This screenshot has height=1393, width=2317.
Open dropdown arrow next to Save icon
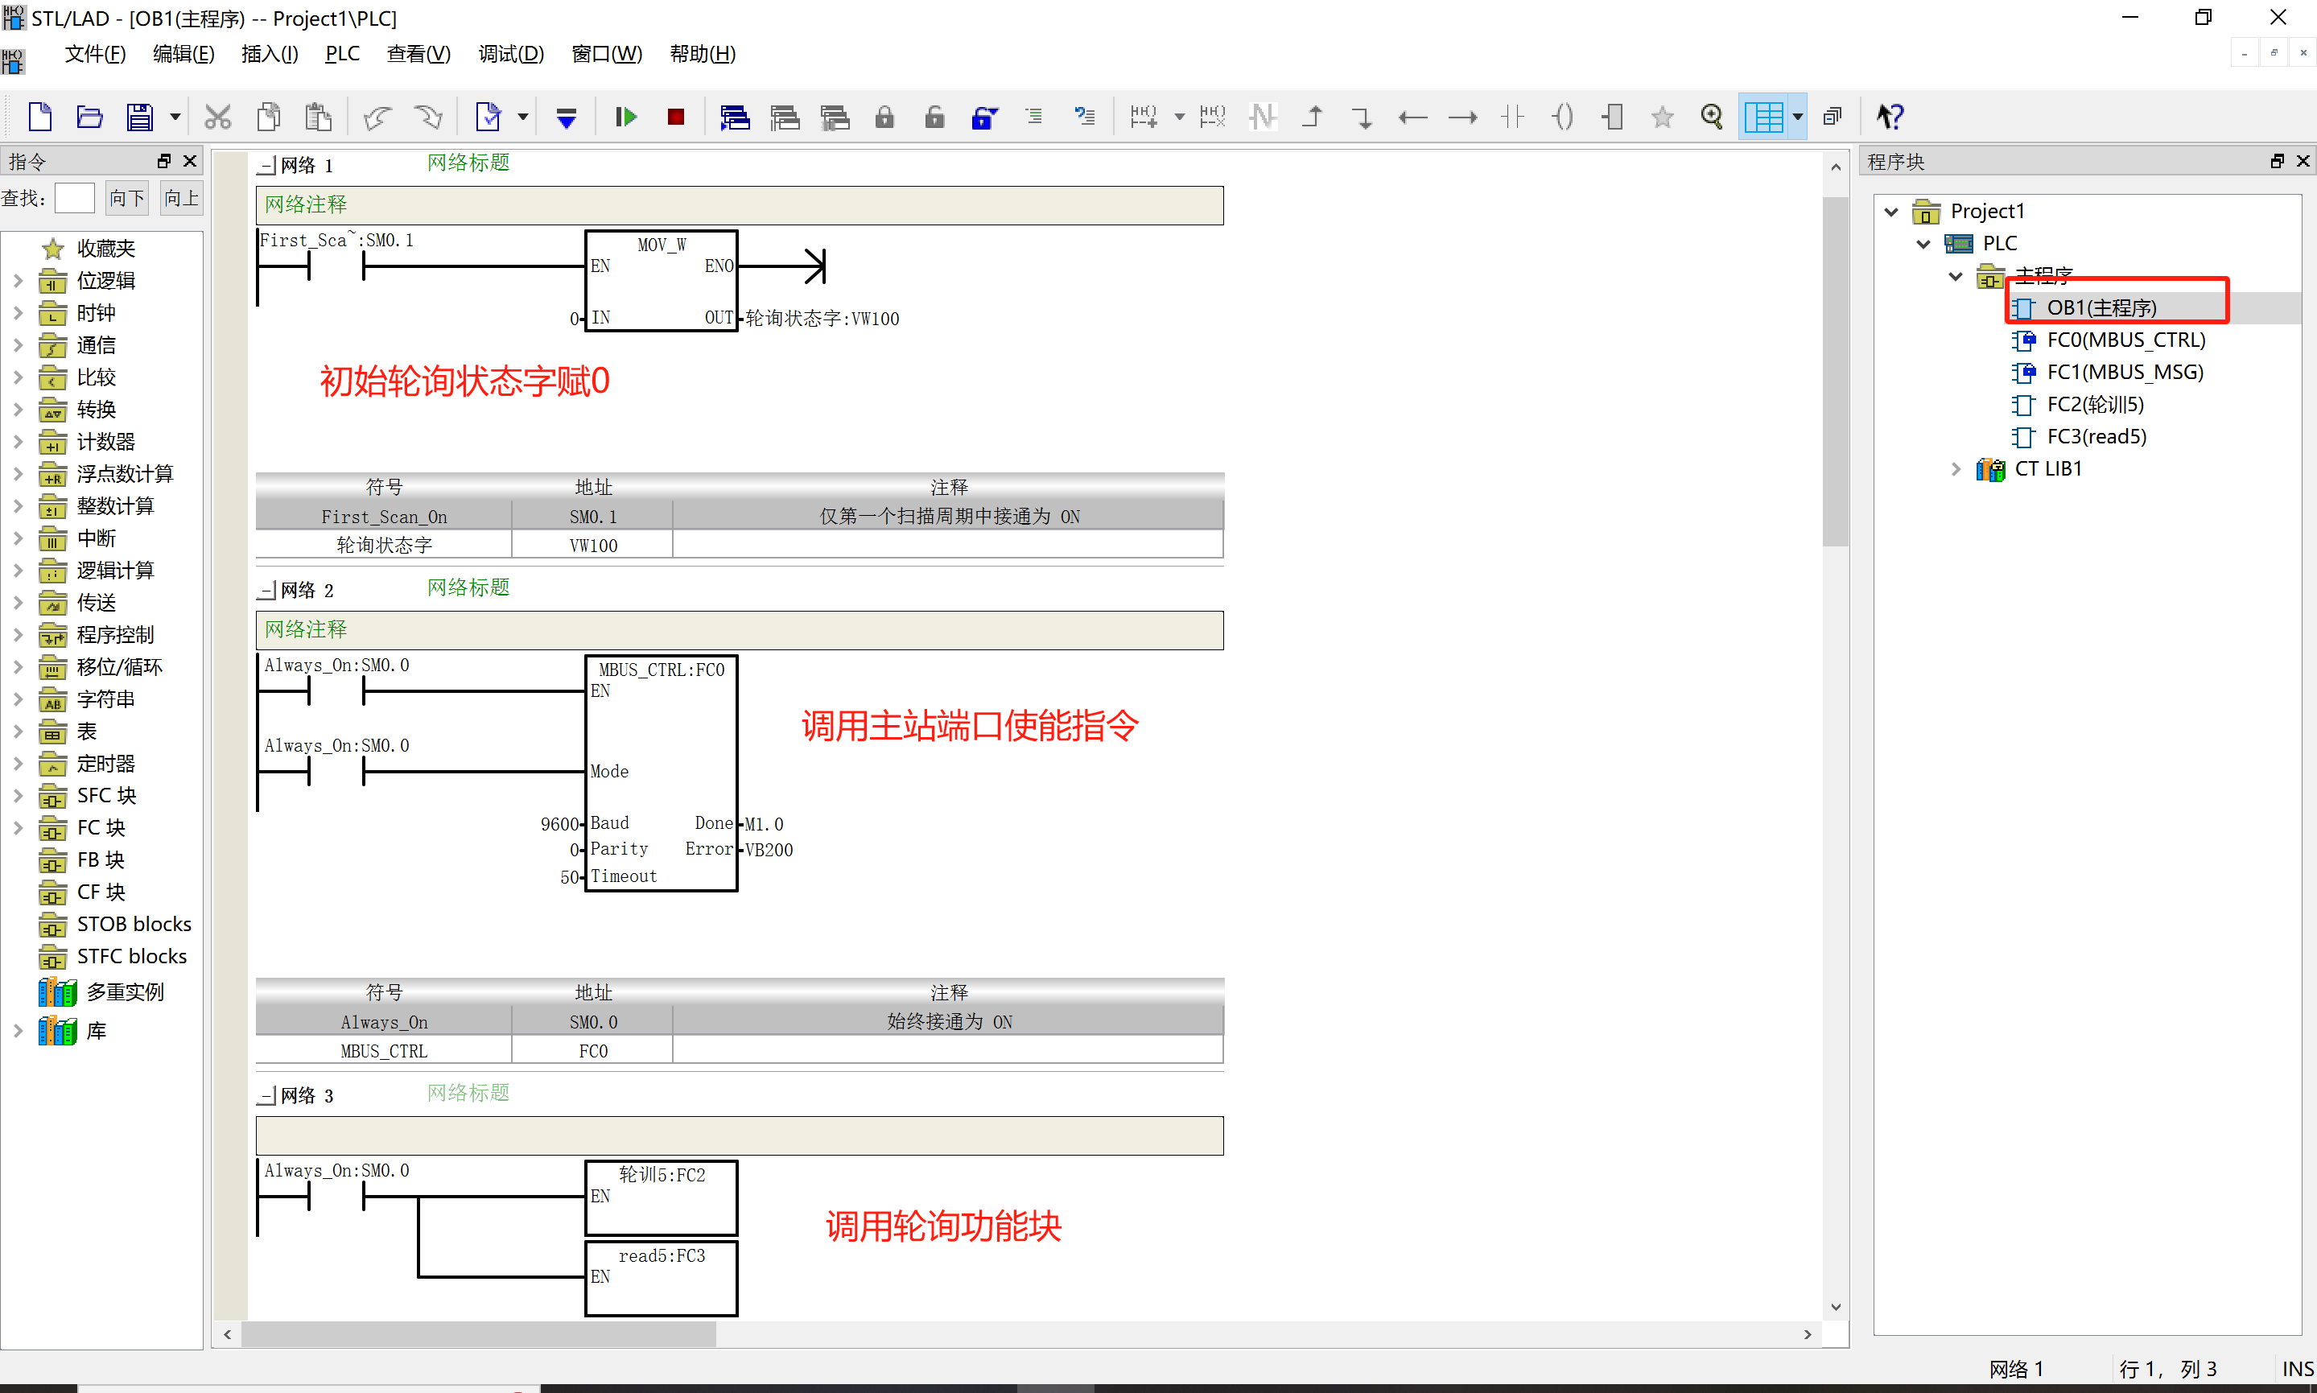click(175, 117)
